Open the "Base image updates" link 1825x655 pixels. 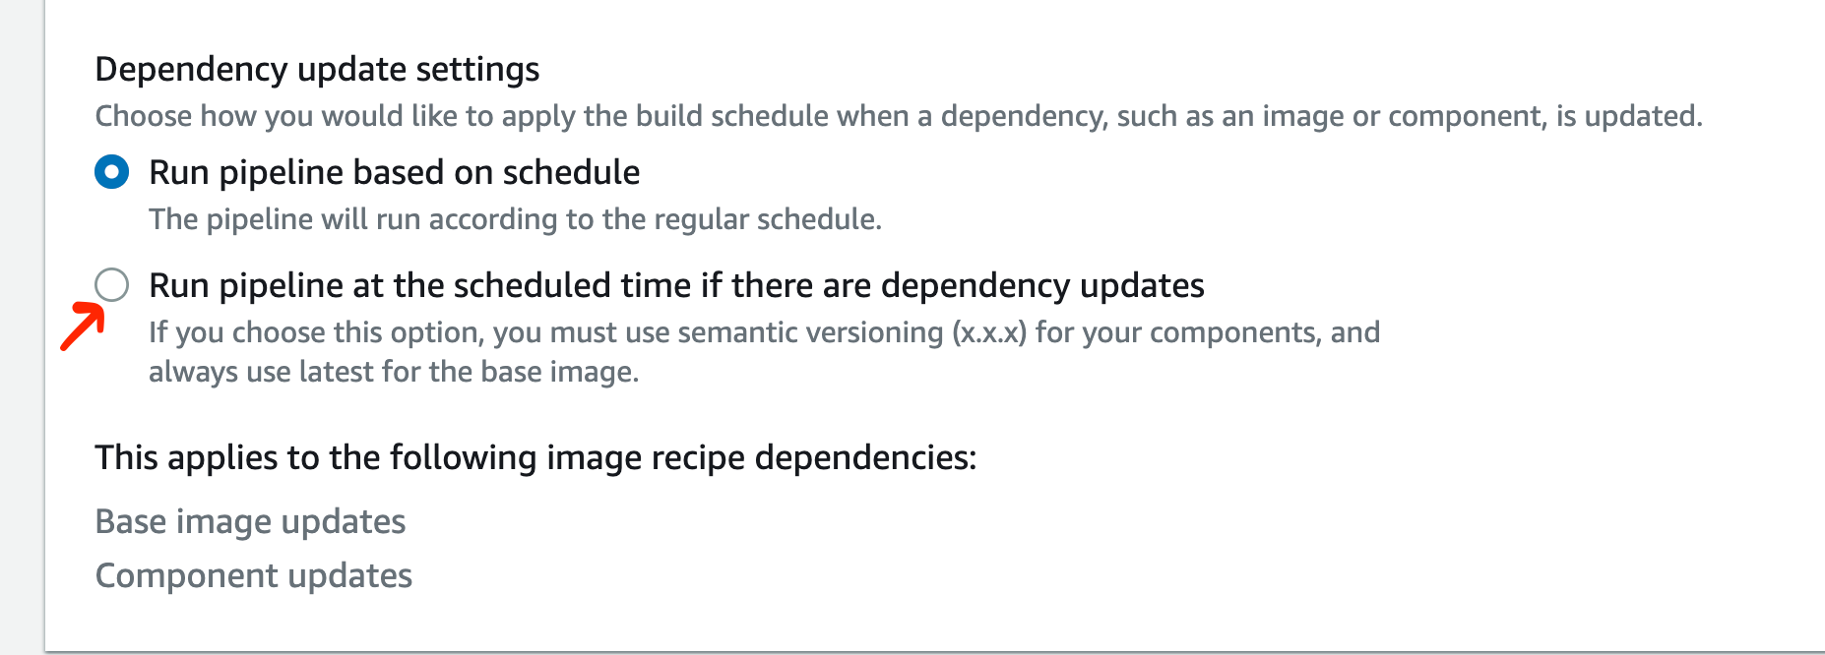click(x=250, y=522)
